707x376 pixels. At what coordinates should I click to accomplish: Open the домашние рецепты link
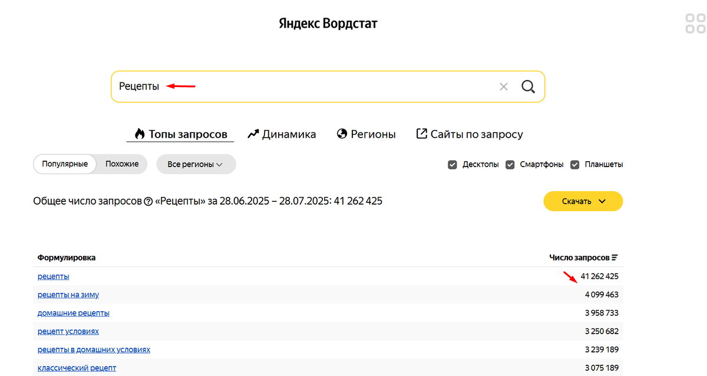[x=74, y=313]
